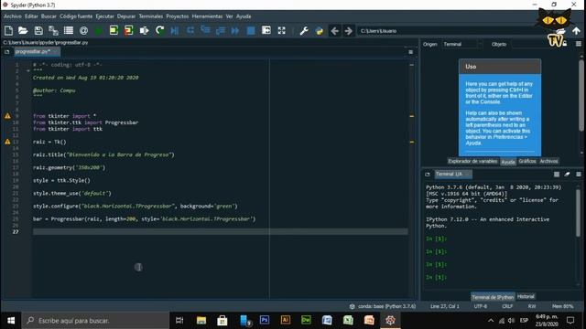The image size is (586, 329).
Task: Click debug continue execution icon
Action: point(235,30)
